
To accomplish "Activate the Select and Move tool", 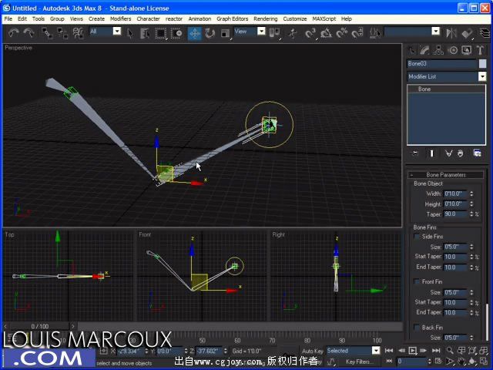I will click(194, 33).
